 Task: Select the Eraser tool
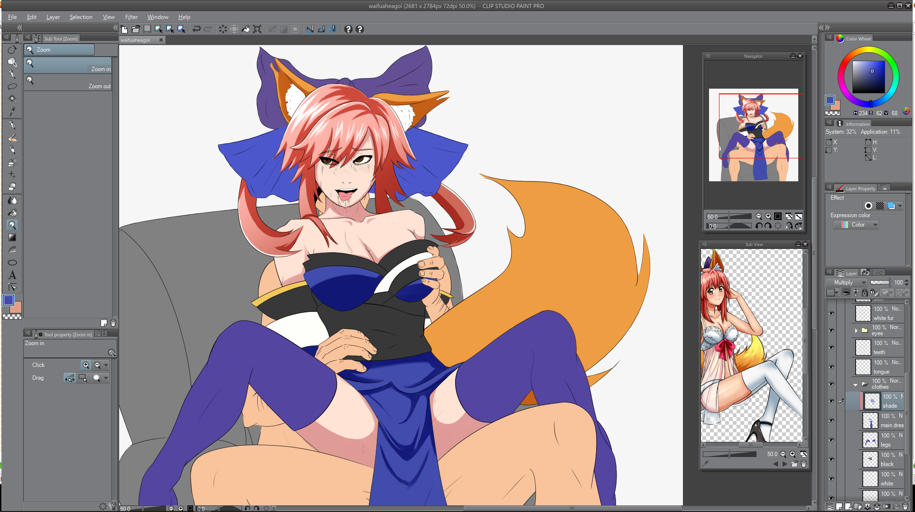(x=12, y=187)
